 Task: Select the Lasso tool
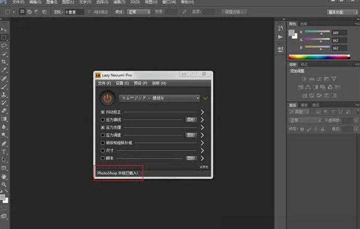tap(4, 46)
